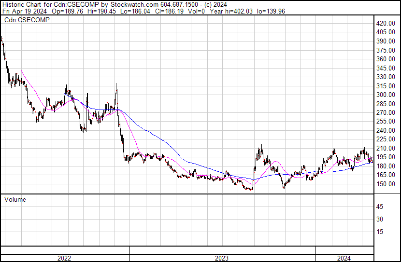This screenshot has height=262, width=401.
Task: Click the Volume panel label
Action: click(16, 199)
